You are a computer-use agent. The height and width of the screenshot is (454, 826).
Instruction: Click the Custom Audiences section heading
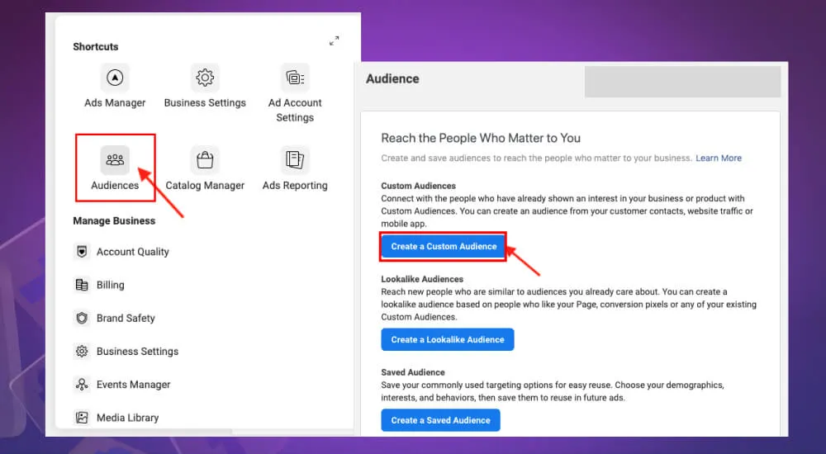418,186
